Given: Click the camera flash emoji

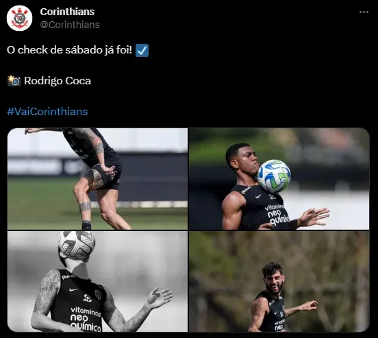Looking at the screenshot, I should [14, 81].
